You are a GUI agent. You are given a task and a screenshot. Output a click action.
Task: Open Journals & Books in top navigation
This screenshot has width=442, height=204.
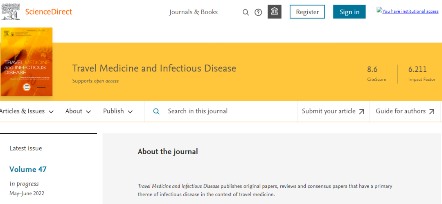(x=194, y=12)
